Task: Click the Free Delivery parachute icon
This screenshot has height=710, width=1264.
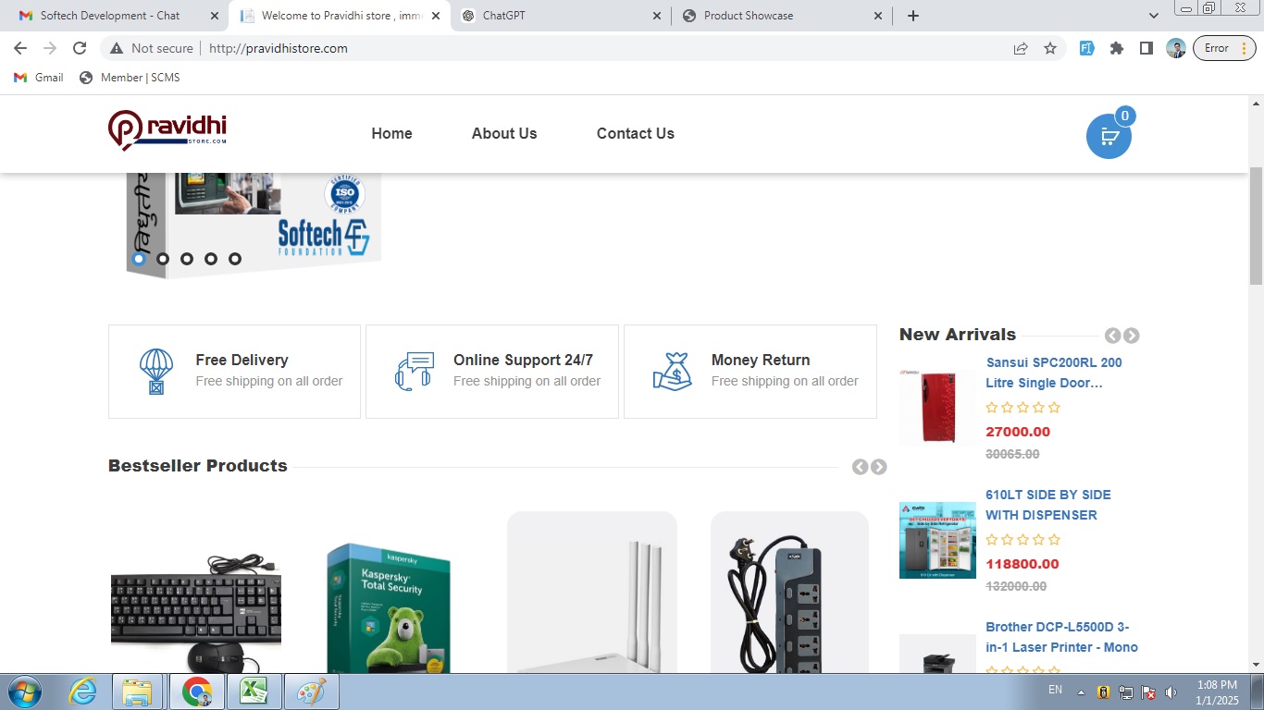Action: pos(155,370)
